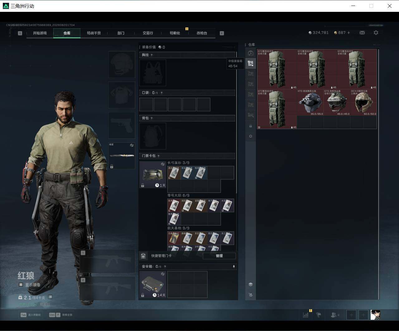Open stash settings gear icon
Screen dimensions: 399x331
pos(251,136)
